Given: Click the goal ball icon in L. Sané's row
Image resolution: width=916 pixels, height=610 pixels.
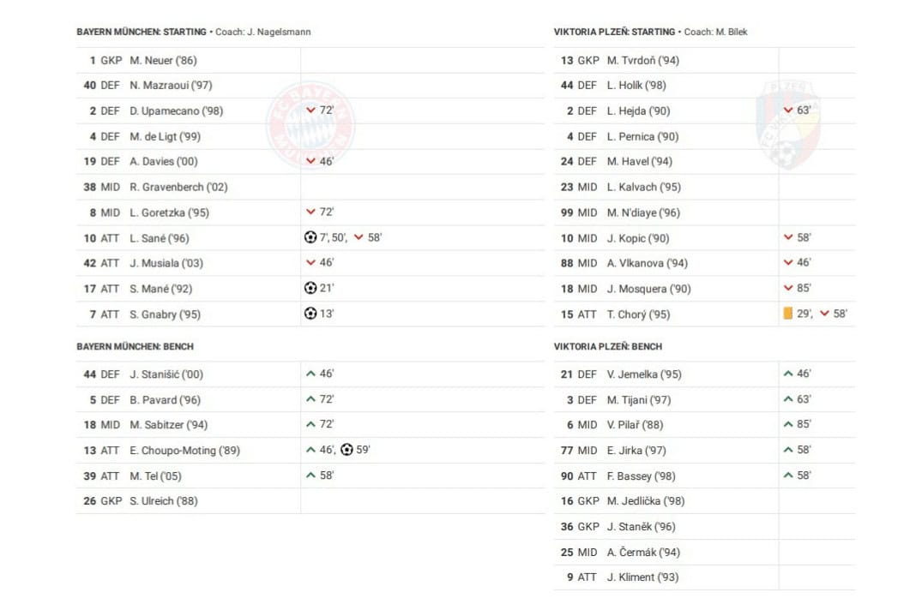Looking at the screenshot, I should [x=310, y=237].
